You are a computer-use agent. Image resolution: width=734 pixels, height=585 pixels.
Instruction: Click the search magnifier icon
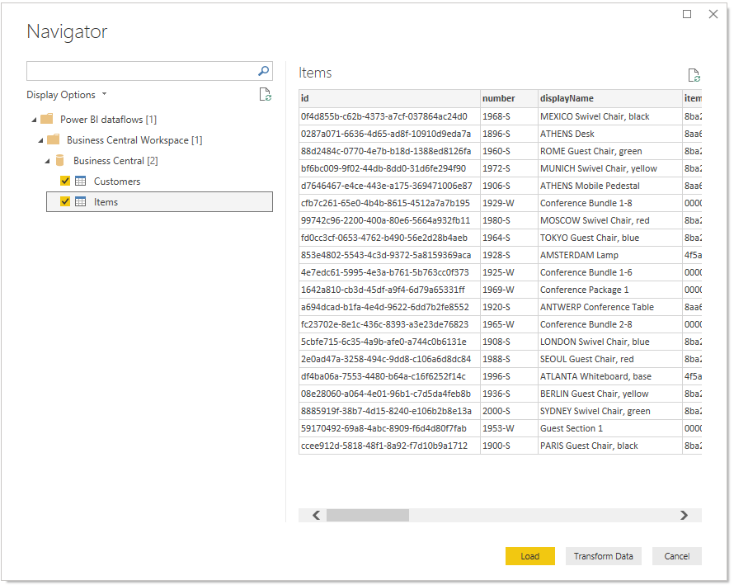[x=263, y=71]
